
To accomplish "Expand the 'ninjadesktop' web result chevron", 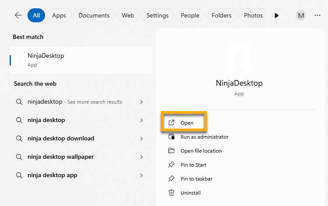I will pyautogui.click(x=141, y=102).
